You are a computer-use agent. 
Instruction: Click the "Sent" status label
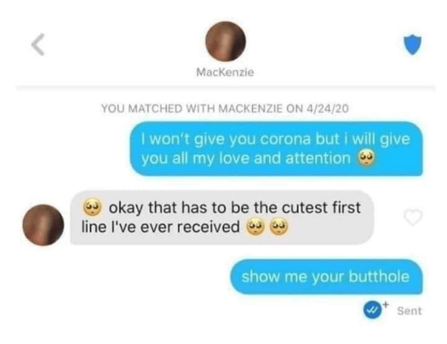[x=409, y=311]
